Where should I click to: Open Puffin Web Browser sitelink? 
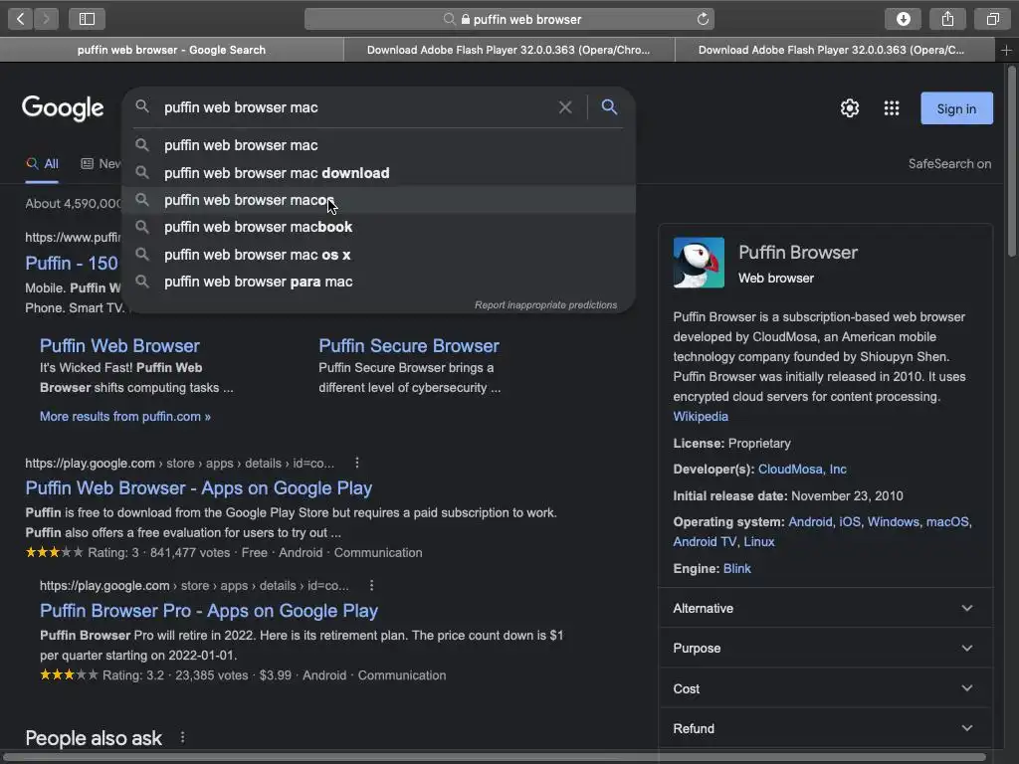[x=119, y=345]
